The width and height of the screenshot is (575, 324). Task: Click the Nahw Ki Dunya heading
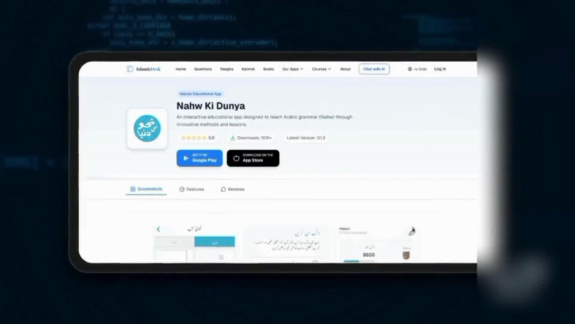coord(211,106)
